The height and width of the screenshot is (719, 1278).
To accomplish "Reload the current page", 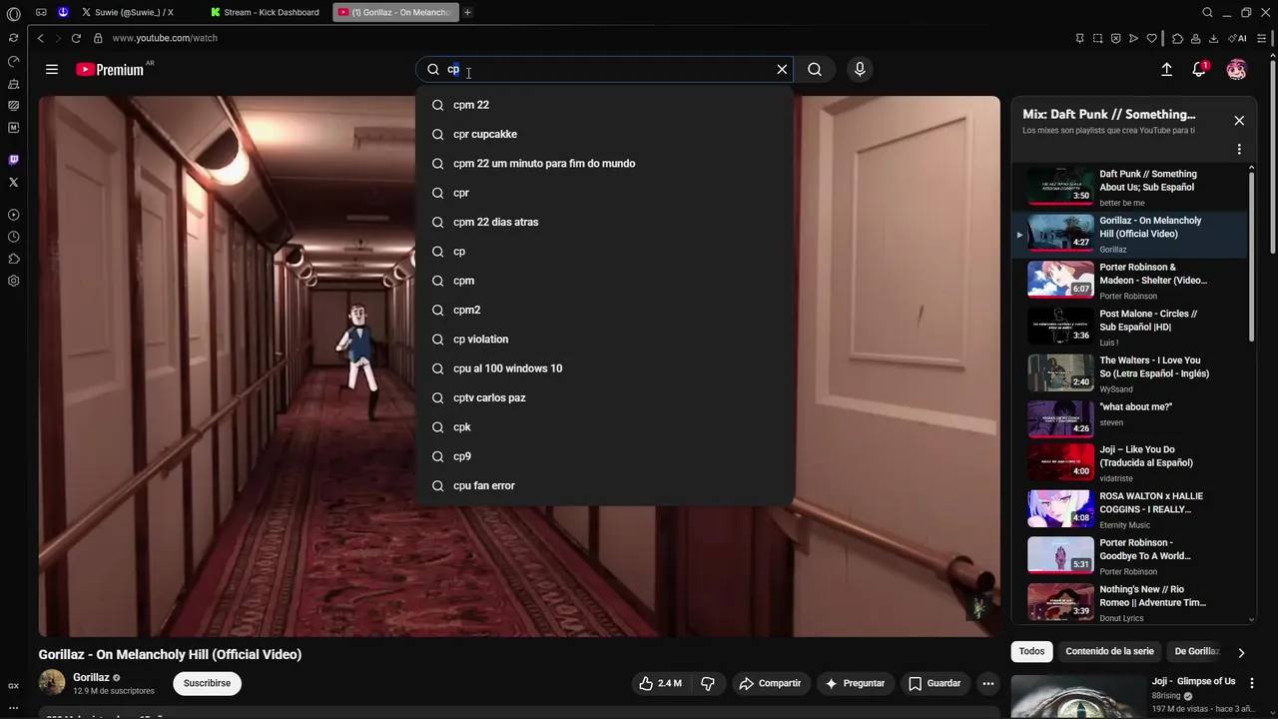I will pos(76,38).
